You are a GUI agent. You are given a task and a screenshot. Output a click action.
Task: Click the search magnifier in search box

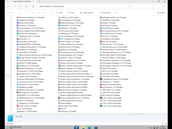[164, 6]
